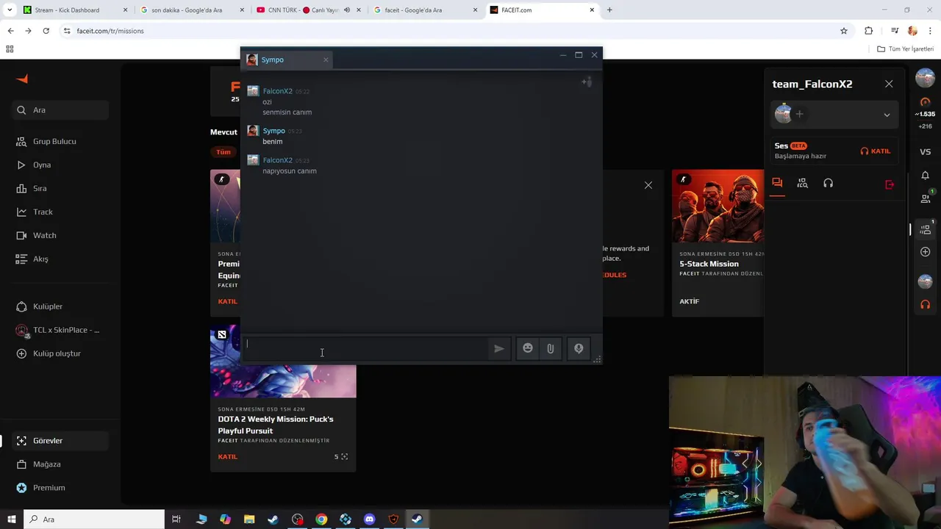Switch to the Stream - Kick Dashboard tab
The image size is (941, 529).
[74, 10]
